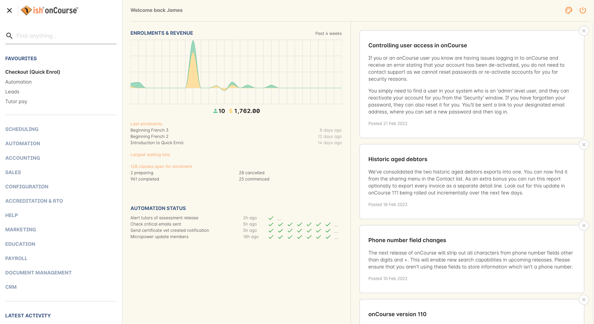The width and height of the screenshot is (594, 324).
Task: Click last checkmark in Check critical emails row
Action: click(x=328, y=224)
